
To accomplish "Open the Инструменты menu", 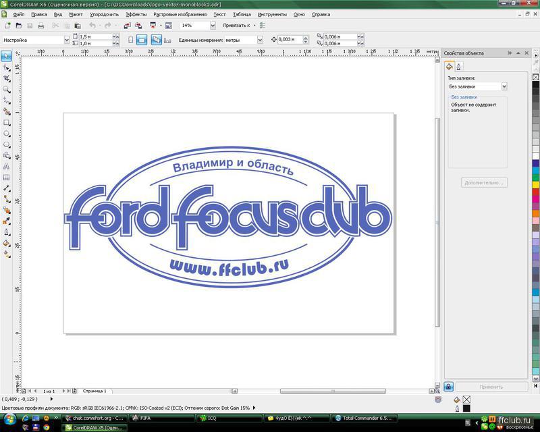I will [272, 14].
